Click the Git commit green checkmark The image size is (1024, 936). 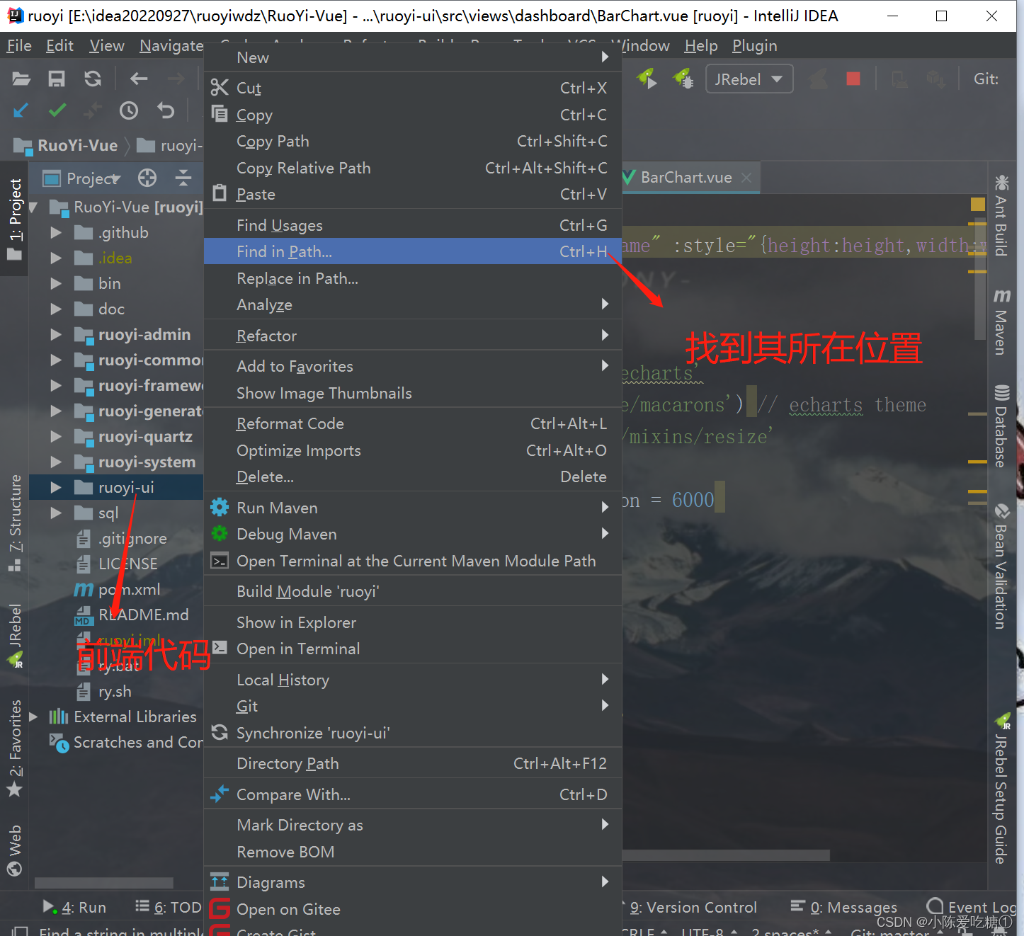[x=57, y=110]
